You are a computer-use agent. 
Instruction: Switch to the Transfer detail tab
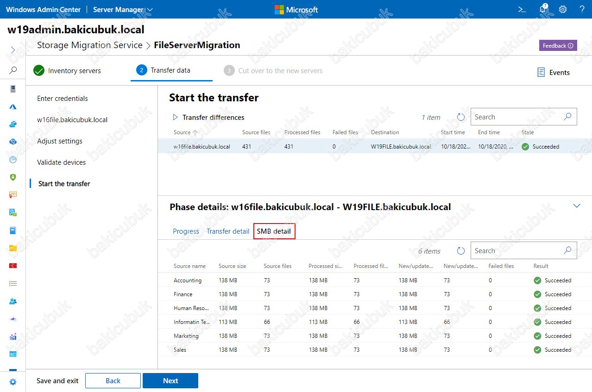(228, 231)
